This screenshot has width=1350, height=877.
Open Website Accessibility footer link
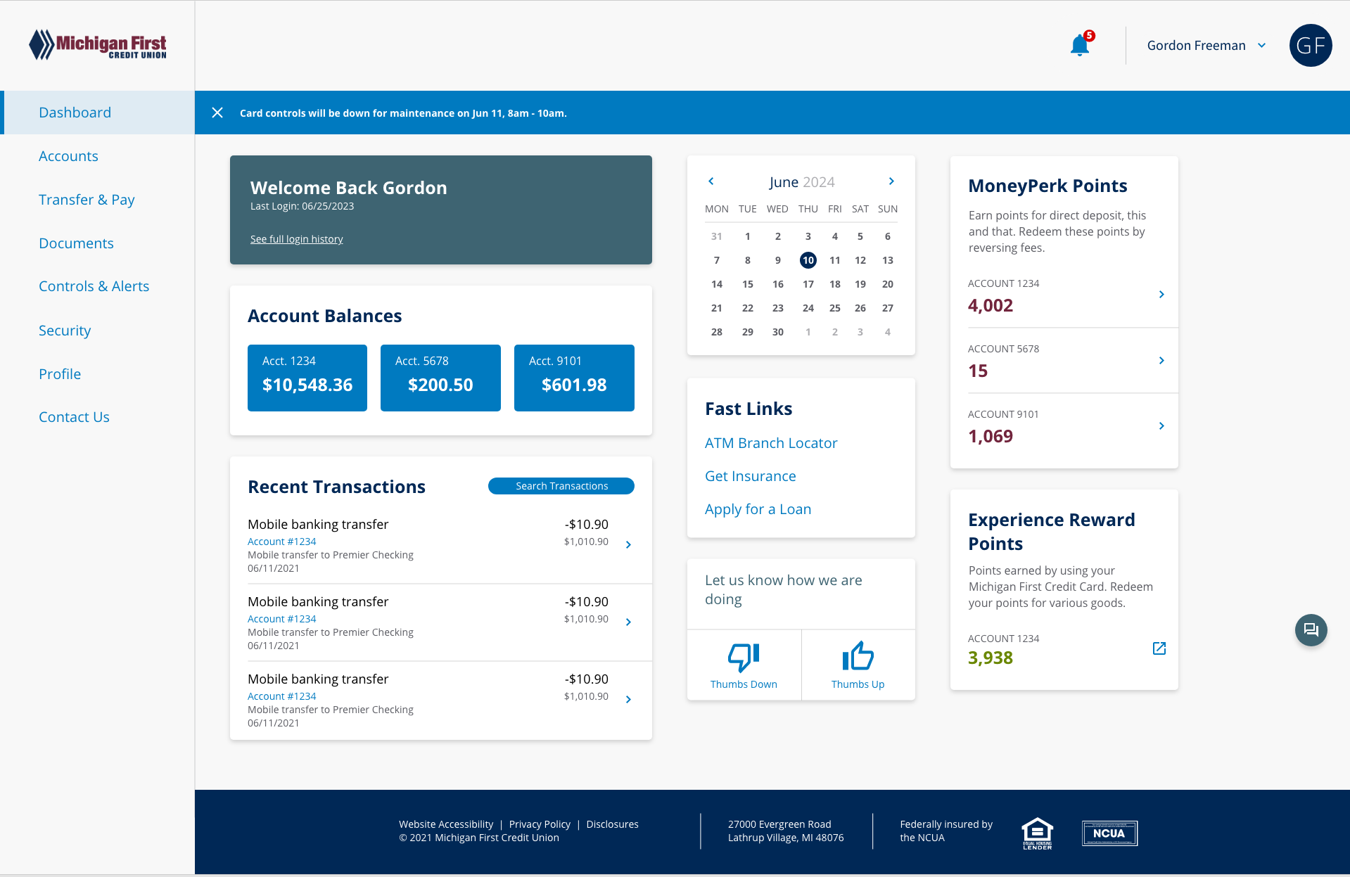point(446,824)
